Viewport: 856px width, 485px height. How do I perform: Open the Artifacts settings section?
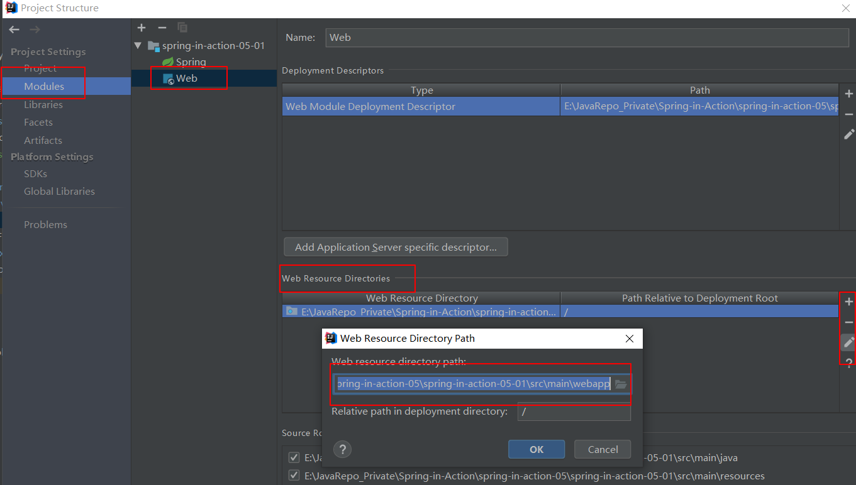[x=43, y=140]
